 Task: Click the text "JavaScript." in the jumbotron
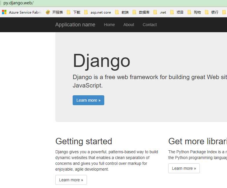pyautogui.click(x=87, y=85)
